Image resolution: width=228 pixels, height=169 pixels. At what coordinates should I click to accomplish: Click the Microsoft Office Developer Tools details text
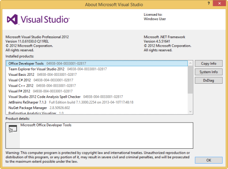click(x=46, y=125)
